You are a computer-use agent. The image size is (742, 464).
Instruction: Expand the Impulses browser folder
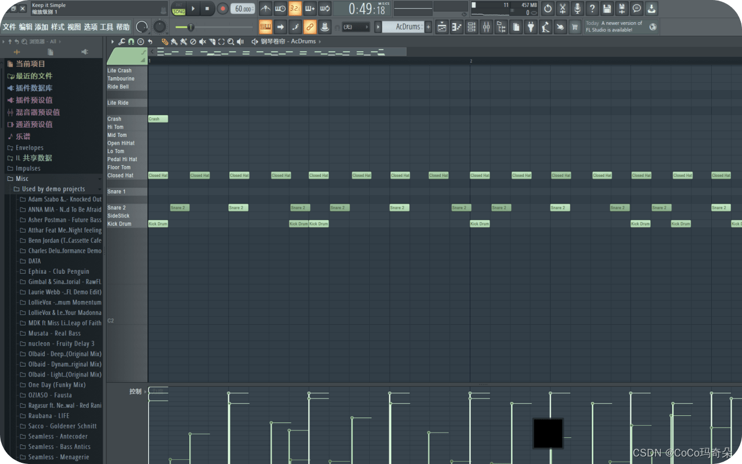(x=28, y=168)
